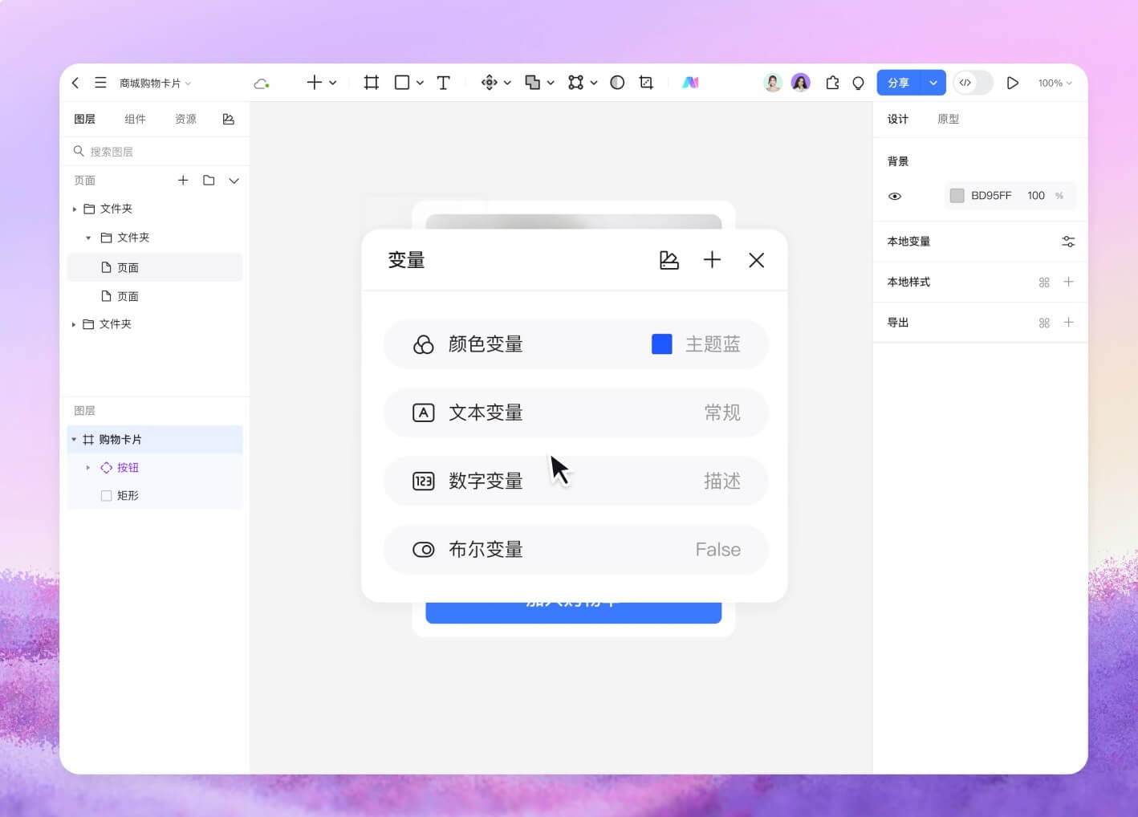The image size is (1138, 817).
Task: Click the 分享 share button
Action: point(898,83)
